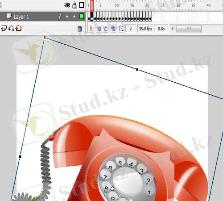Add a motion guide layer
The height and width of the screenshot is (201, 223).
(11, 28)
